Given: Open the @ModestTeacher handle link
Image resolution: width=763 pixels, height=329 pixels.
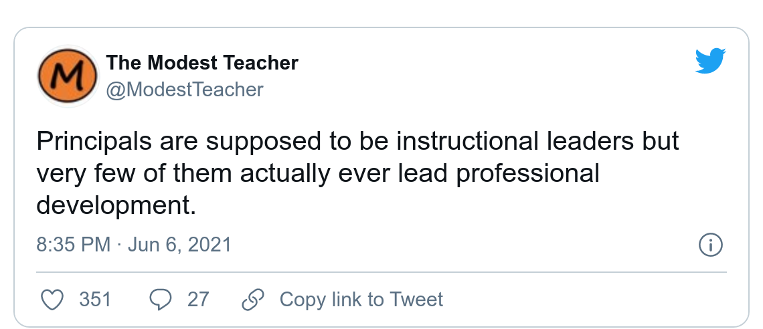Looking at the screenshot, I should click(185, 90).
